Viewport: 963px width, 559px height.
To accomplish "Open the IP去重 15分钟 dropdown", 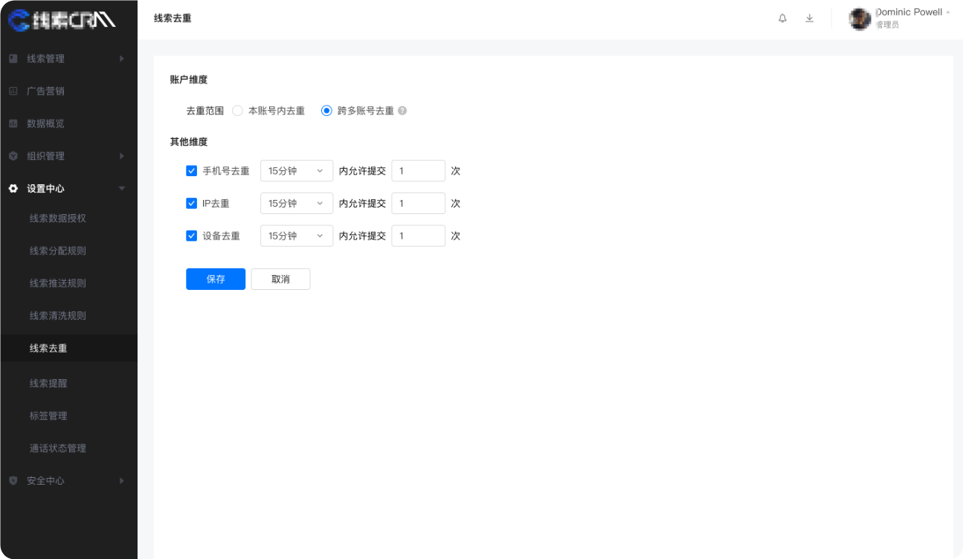I will [x=296, y=203].
